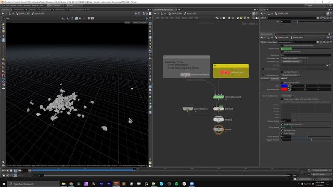
Task: Select the rbdpackedobject1 node in sticky note
Action: click(185, 75)
